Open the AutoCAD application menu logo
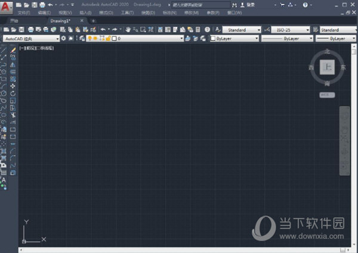Image resolution: width=358 pixels, height=253 pixels. tap(5, 7)
